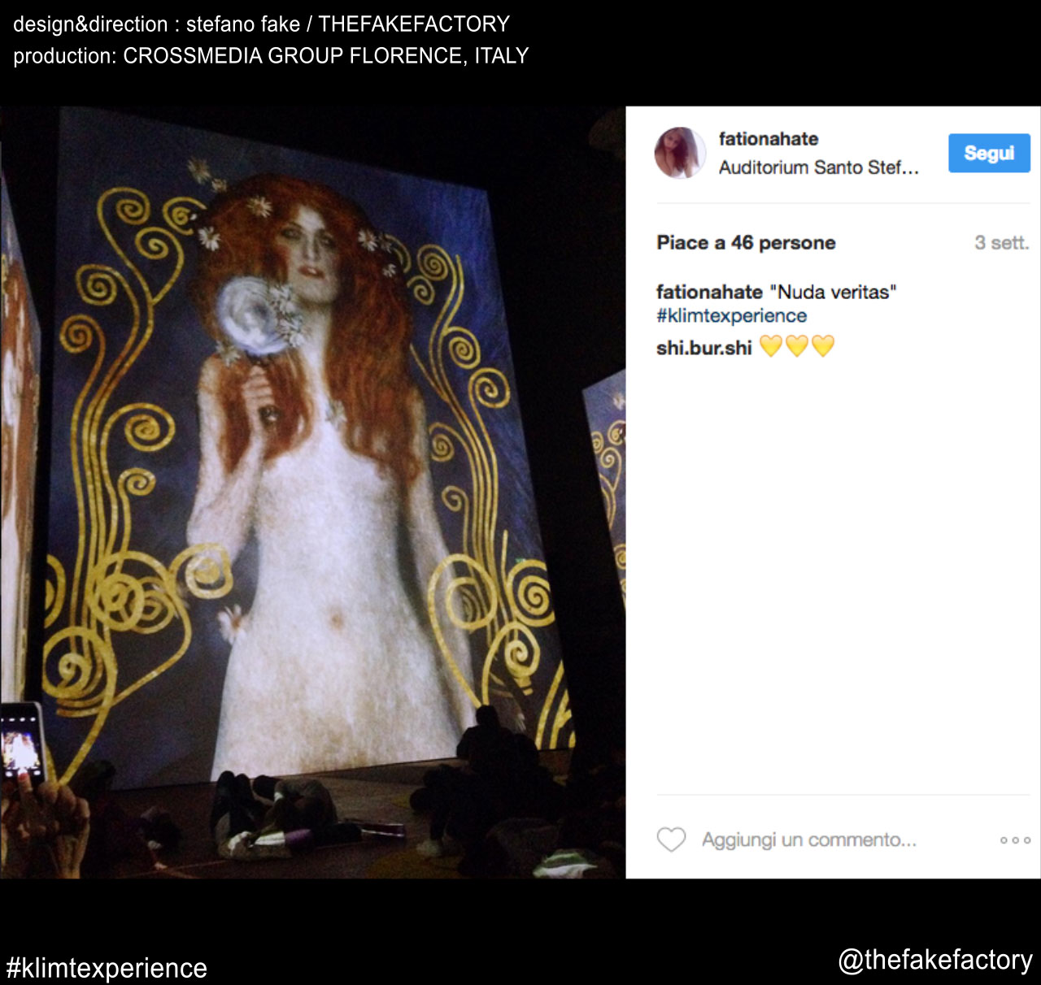Click the Segui follow button

coord(989,153)
